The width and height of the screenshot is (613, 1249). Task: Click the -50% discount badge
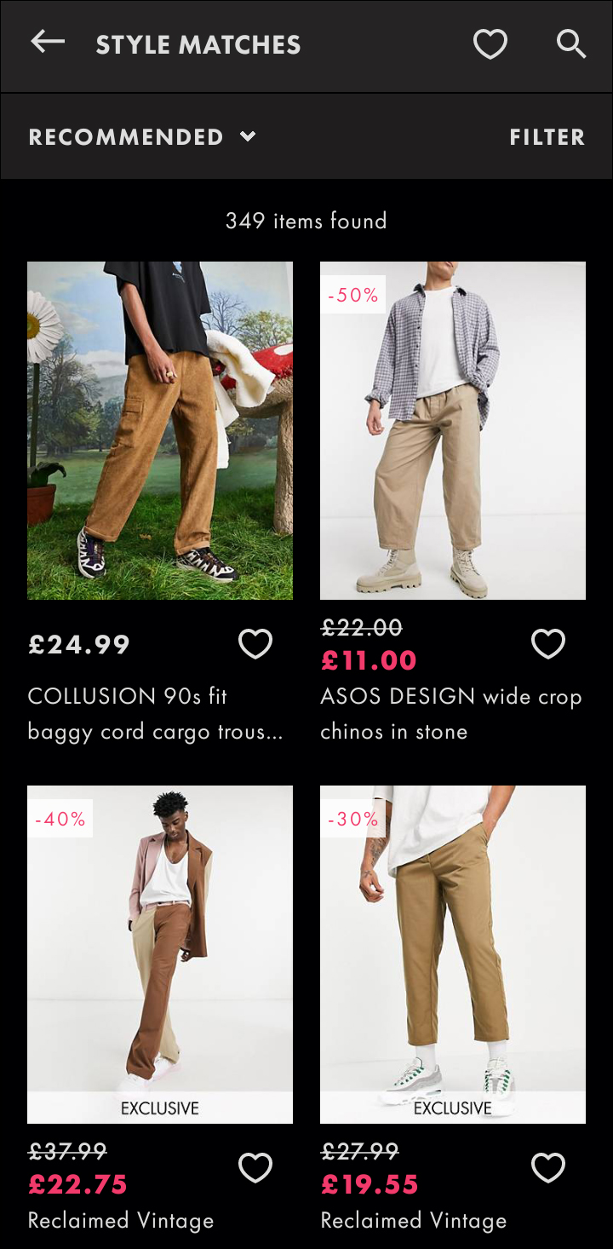[353, 295]
